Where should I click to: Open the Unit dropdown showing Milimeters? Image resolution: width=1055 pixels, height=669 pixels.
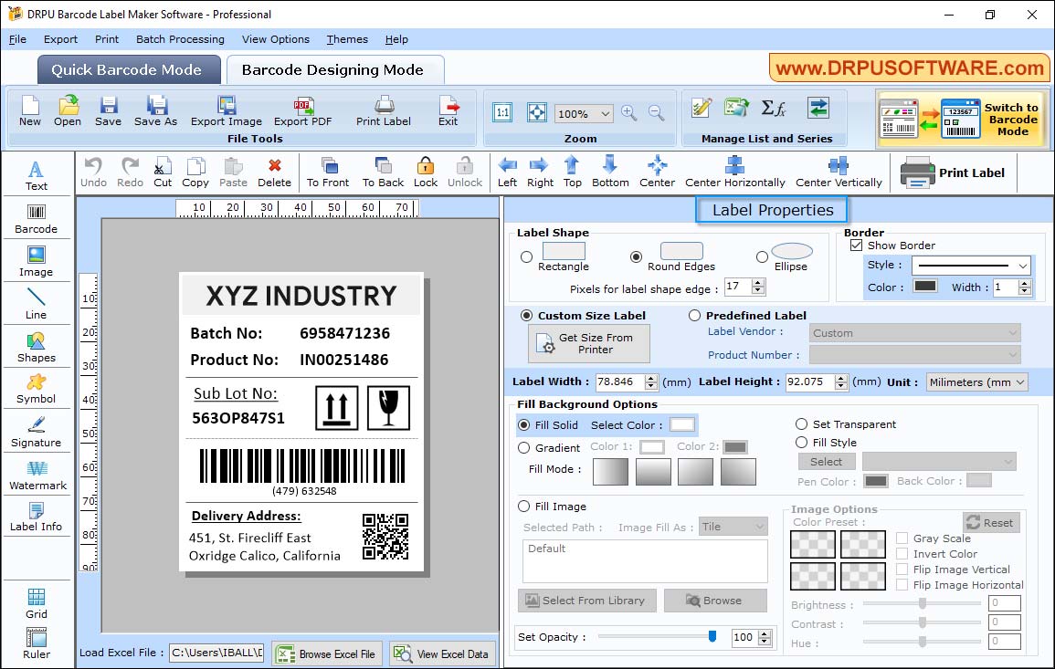pyautogui.click(x=976, y=382)
